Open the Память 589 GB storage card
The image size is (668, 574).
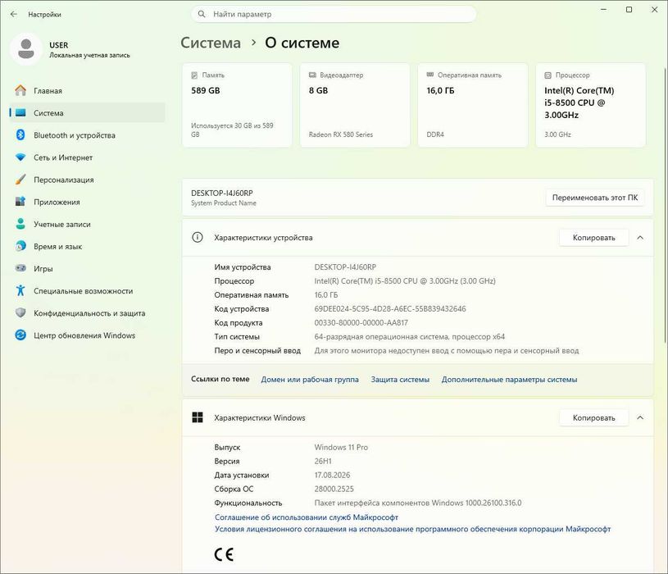pyautogui.click(x=238, y=105)
